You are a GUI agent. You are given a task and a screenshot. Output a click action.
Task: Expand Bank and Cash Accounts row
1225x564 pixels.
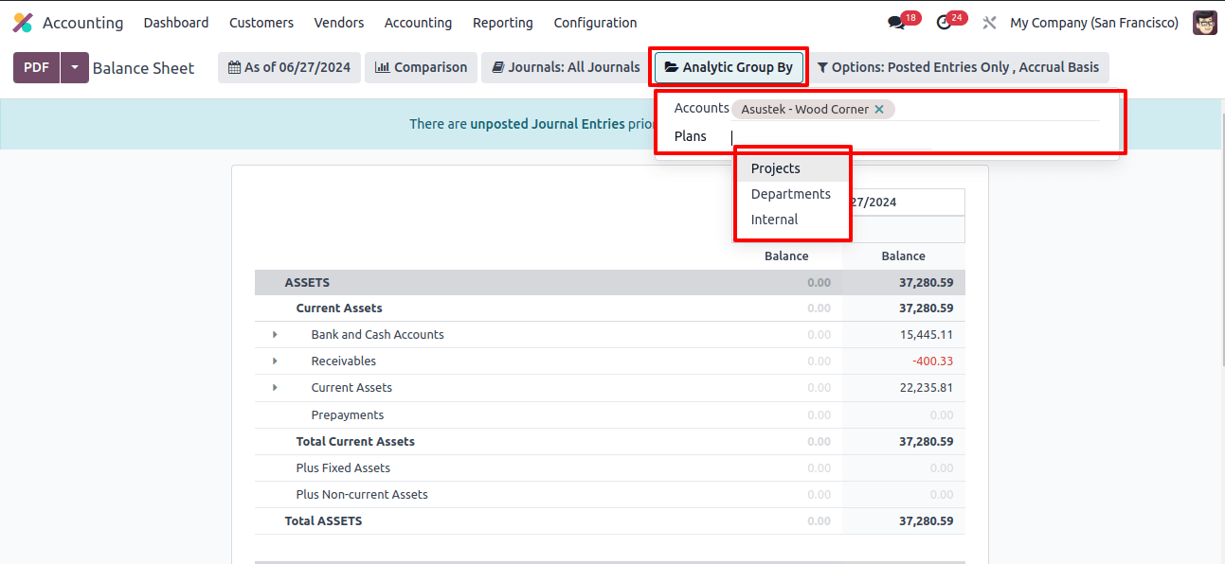(275, 334)
